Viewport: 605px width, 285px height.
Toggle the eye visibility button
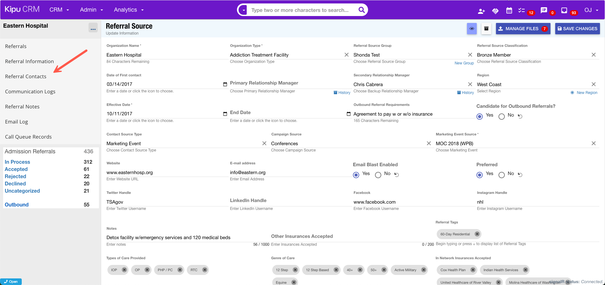coord(472,29)
